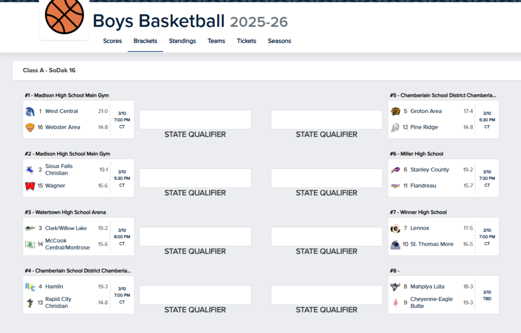Click Hamlin HC team logo

30,287
